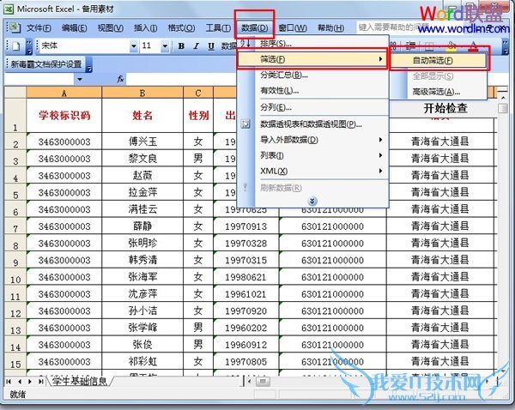The width and height of the screenshot is (515, 410).
Task: Open 新毒霸文档保护设置 toolbar options arrow
Action: pos(89,64)
